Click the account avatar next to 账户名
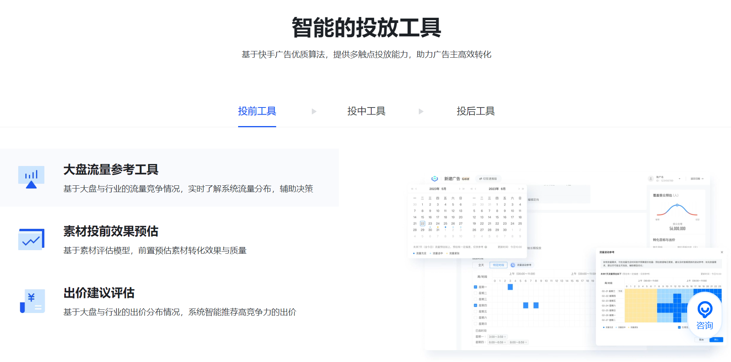Viewport: 731px width, 362px height. click(x=651, y=179)
